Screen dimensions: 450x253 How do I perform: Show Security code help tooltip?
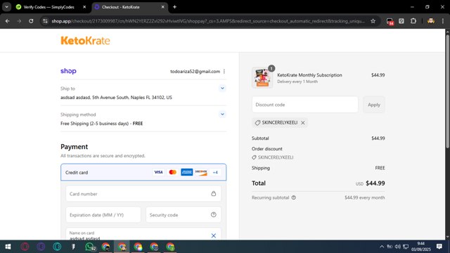(214, 214)
